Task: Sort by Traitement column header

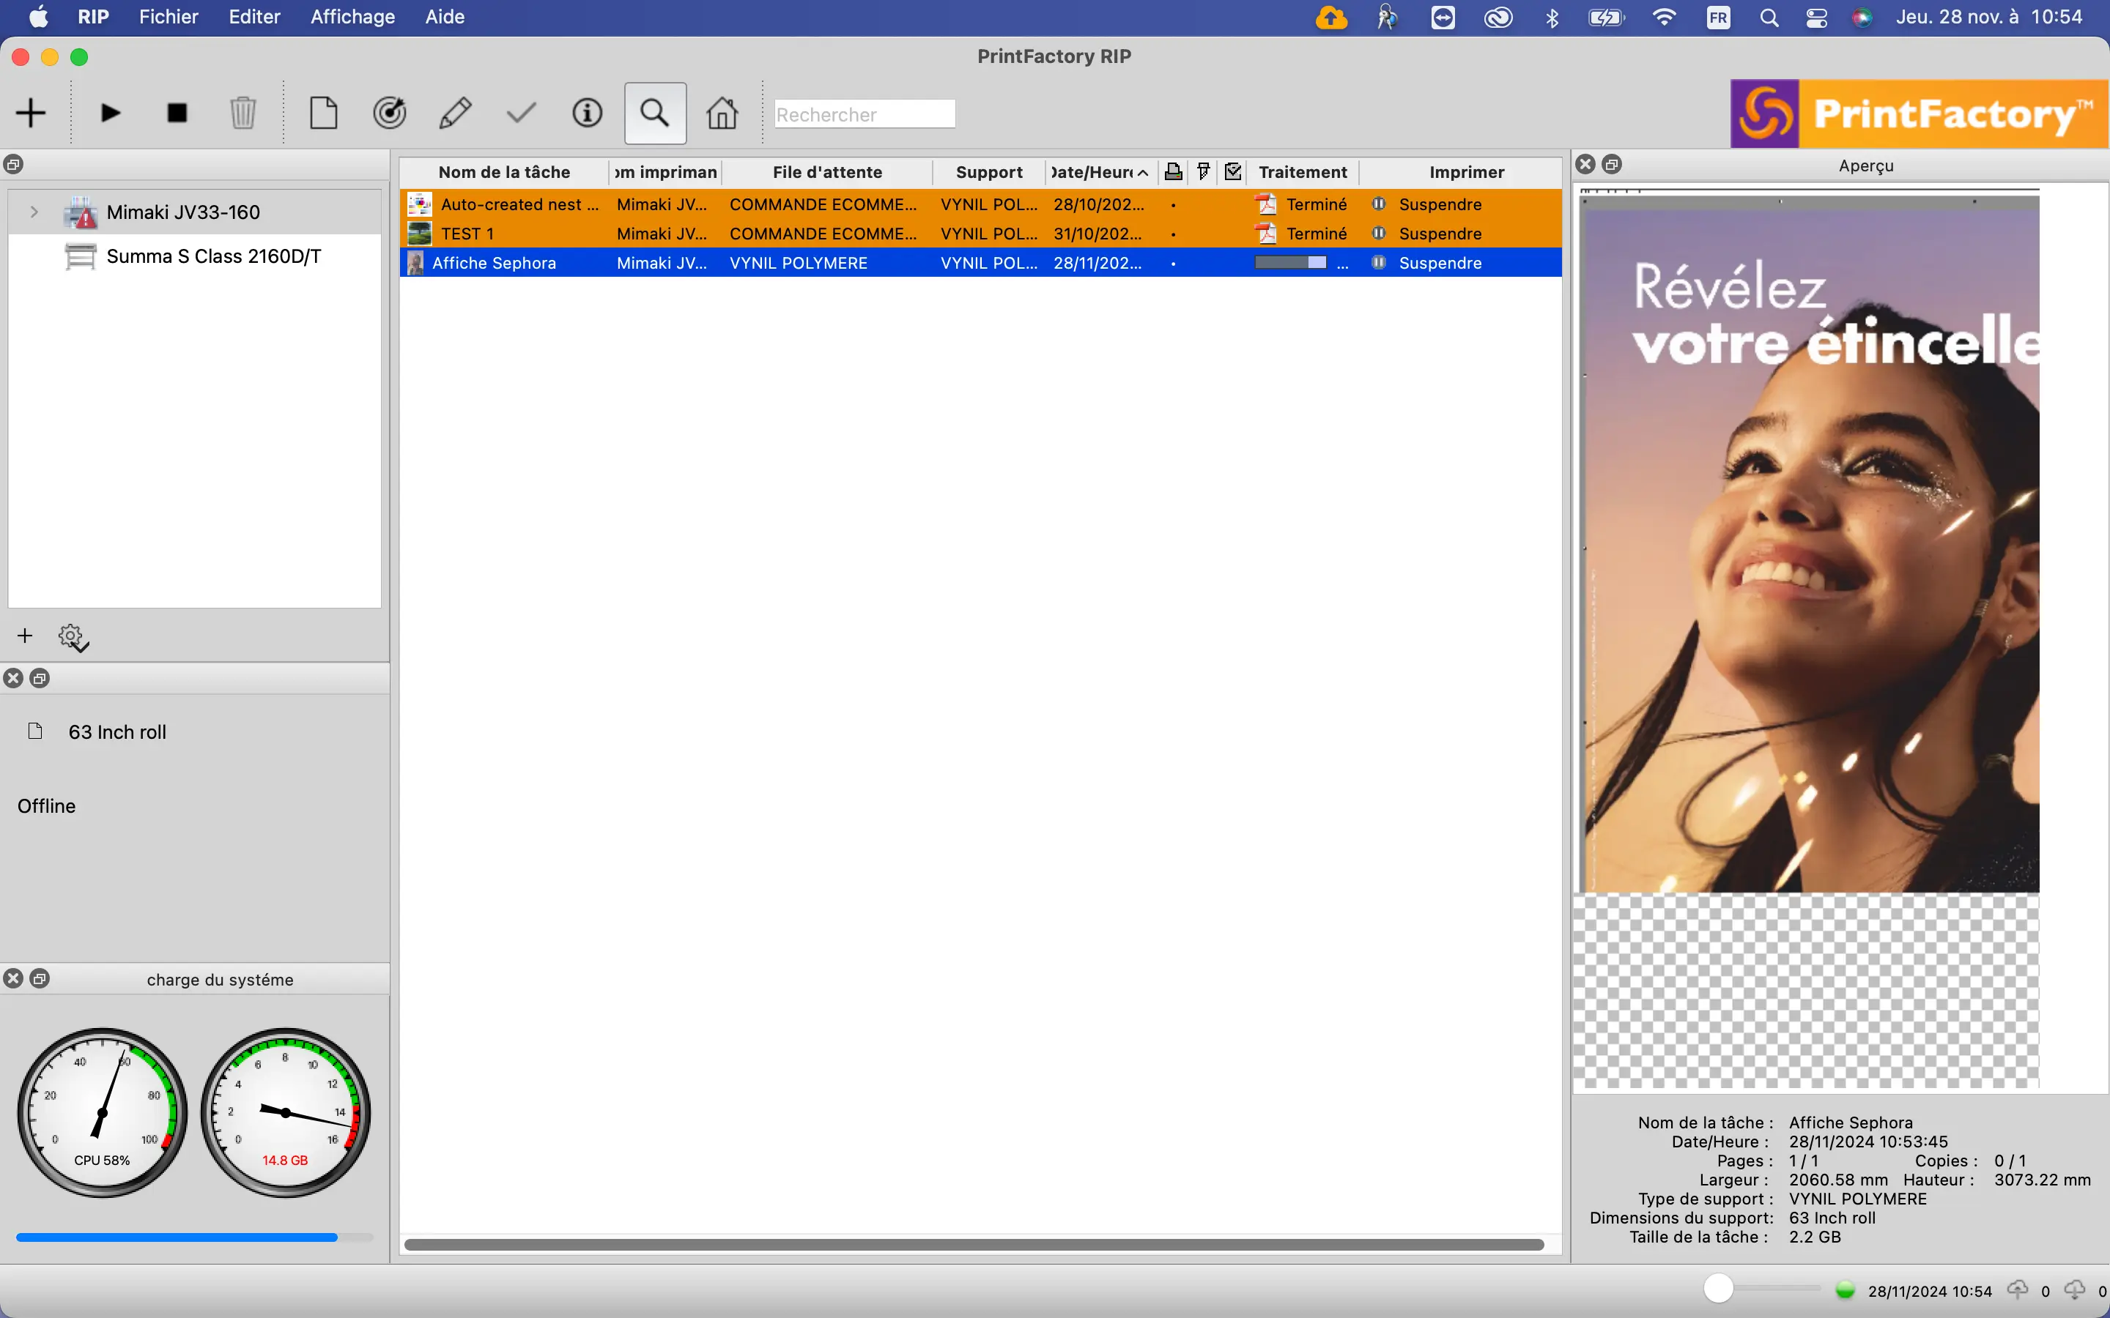Action: click(1303, 172)
